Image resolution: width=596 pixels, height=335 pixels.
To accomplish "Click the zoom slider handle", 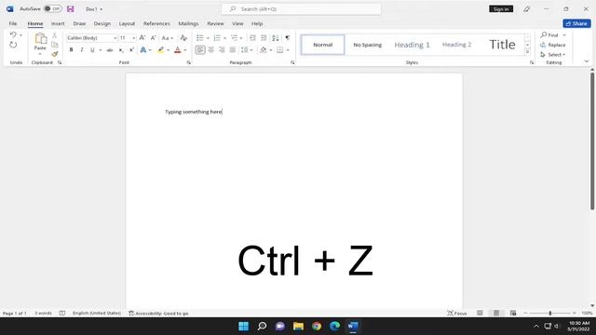I will tap(550, 313).
